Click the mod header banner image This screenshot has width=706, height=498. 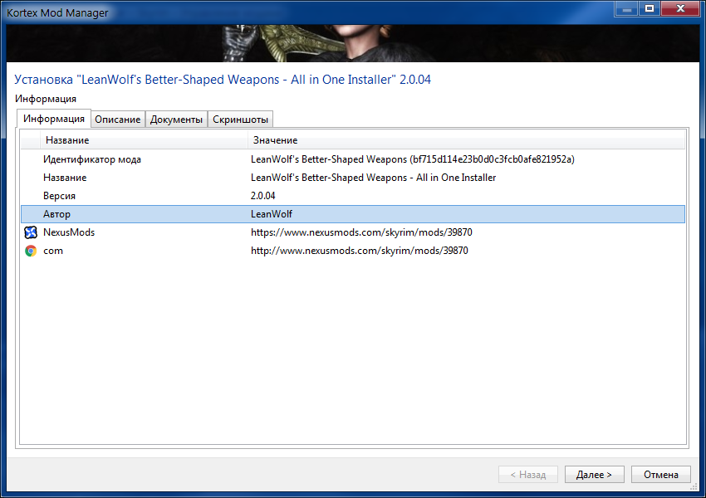353,44
